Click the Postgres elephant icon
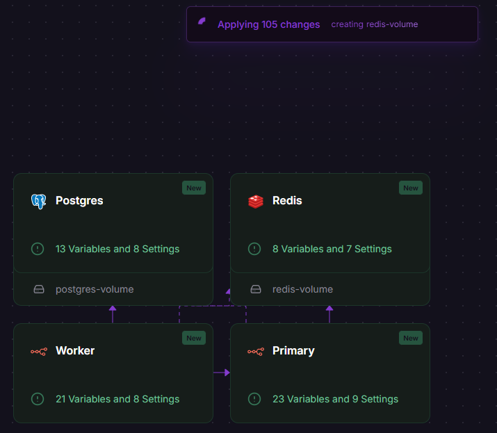The height and width of the screenshot is (433, 497). click(39, 202)
